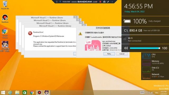This screenshot has width=169, height=95.
Task: Close the Bandicam recording overlay bar
Action: (x=112, y=2)
